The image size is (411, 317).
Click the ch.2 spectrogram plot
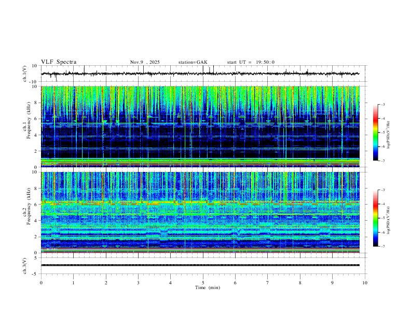pos(200,212)
